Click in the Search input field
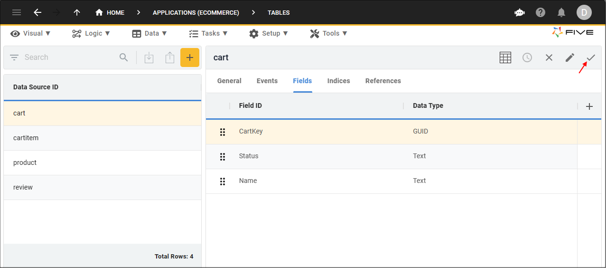This screenshot has height=268, width=606. click(x=69, y=57)
